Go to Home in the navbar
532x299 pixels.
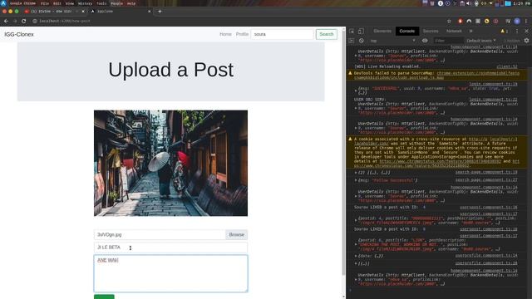[225, 34]
